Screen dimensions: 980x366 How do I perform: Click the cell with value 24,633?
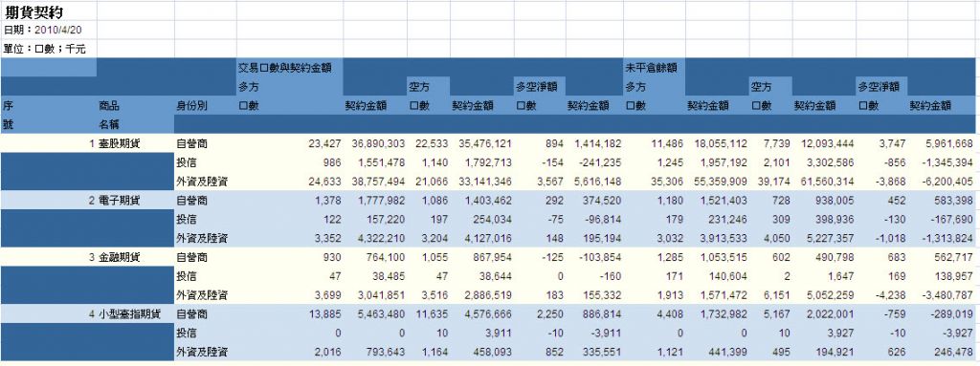click(325, 182)
